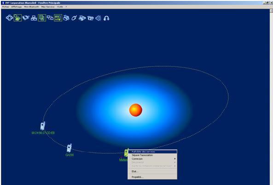
Task: Choose Etat... in context menu
Action: tap(152, 172)
